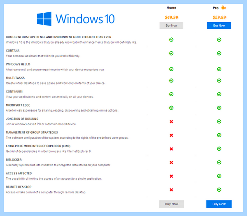Screen dimensions: 247x216
Task: Click the 'The software configuration' description
Action: click(x=67, y=137)
